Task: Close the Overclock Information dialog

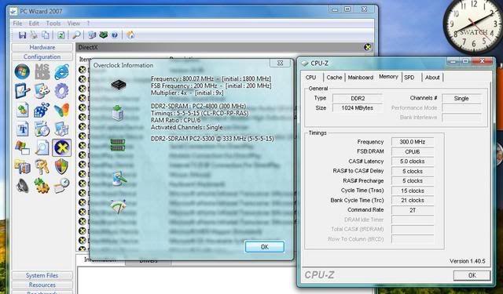Action: [x=280, y=63]
